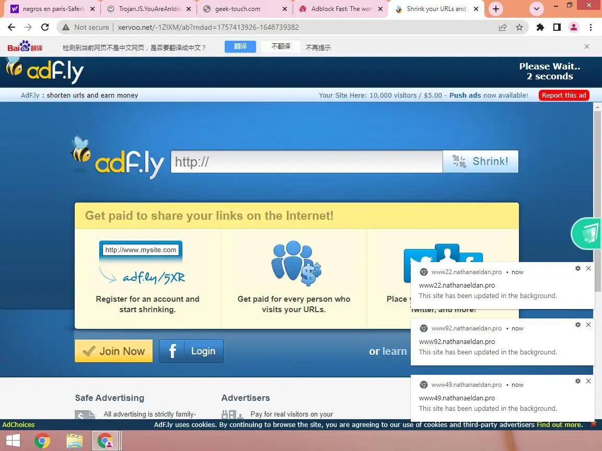
Task: Click the AdChoices link
Action: click(18, 424)
